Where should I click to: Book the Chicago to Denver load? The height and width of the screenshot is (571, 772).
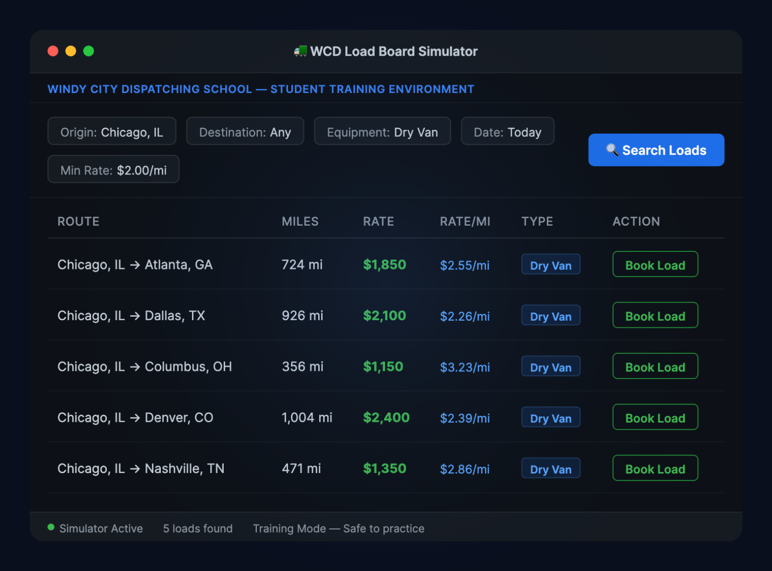[x=654, y=418]
